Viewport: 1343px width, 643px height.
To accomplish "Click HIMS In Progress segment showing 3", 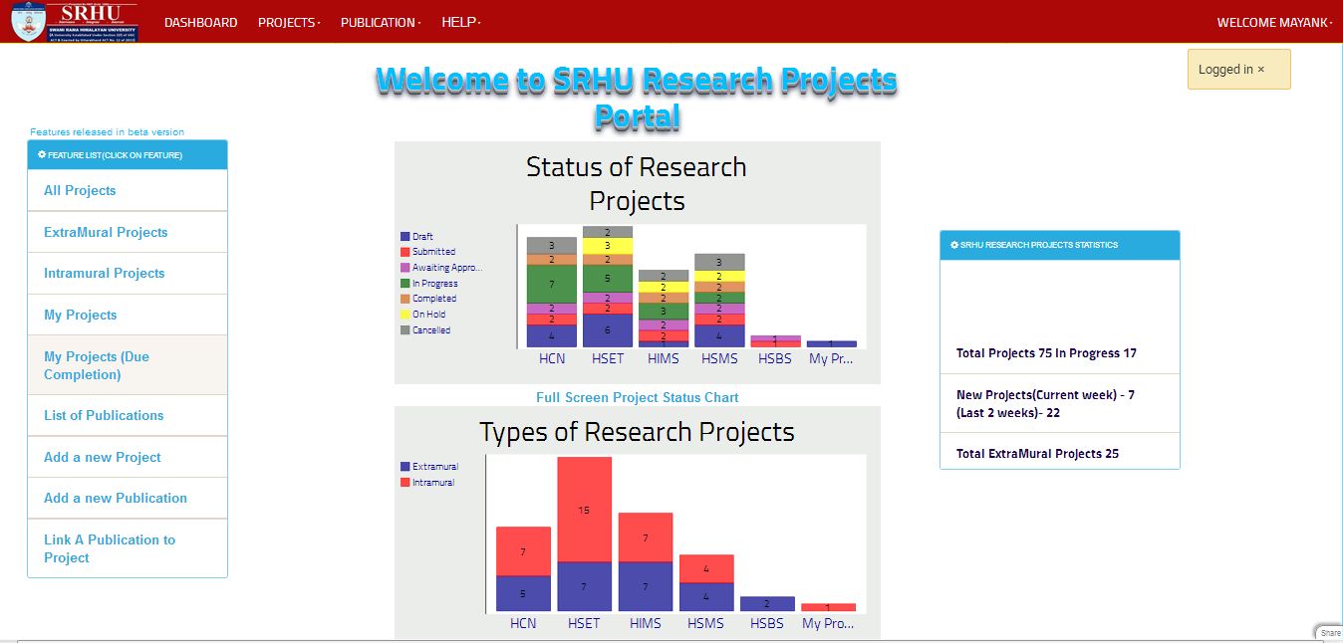I will (664, 312).
